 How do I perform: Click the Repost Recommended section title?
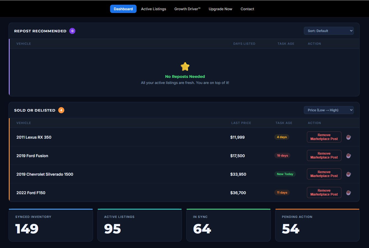coord(40,31)
